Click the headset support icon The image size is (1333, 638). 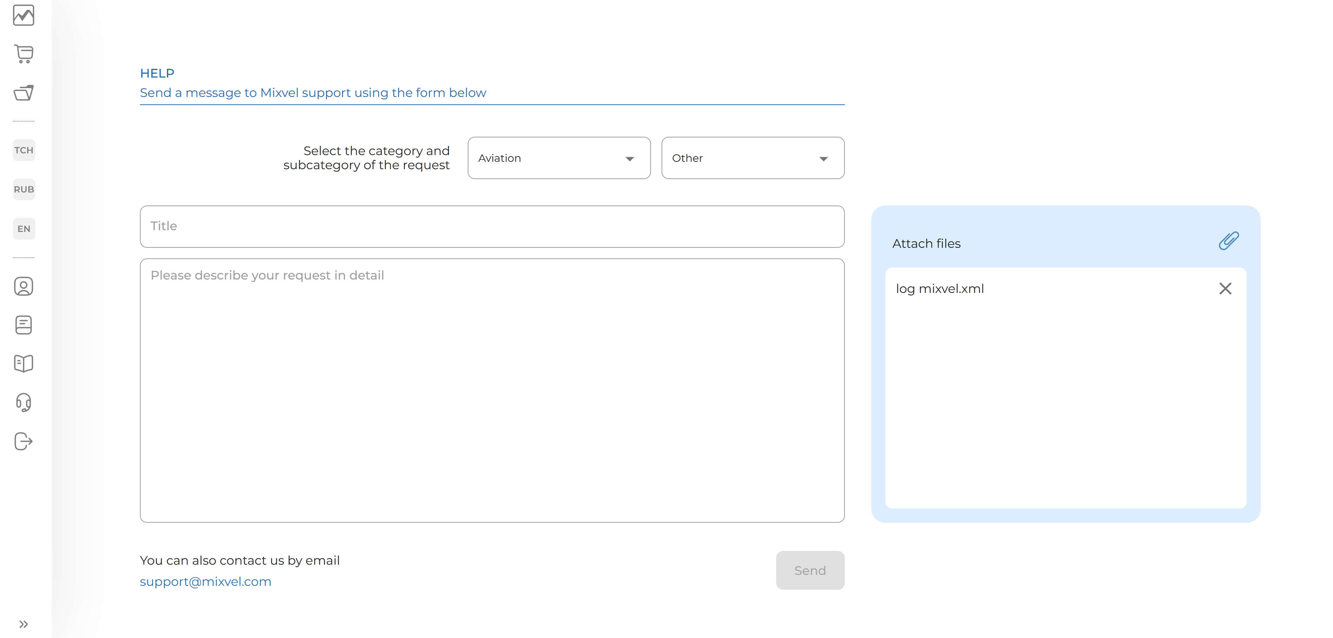pos(23,403)
